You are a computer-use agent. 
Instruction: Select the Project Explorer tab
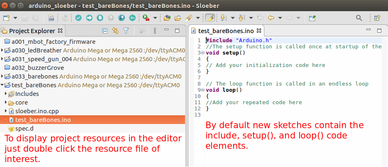tap(32, 31)
